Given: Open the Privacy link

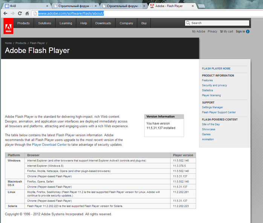Looking at the screenshot, I should click(x=213, y=32).
